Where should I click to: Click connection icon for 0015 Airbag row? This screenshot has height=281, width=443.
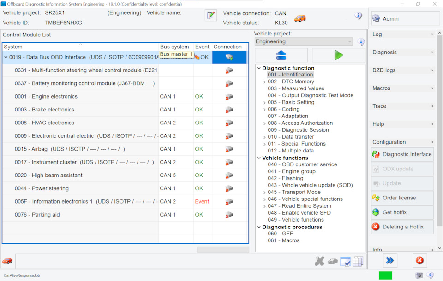(x=229, y=149)
